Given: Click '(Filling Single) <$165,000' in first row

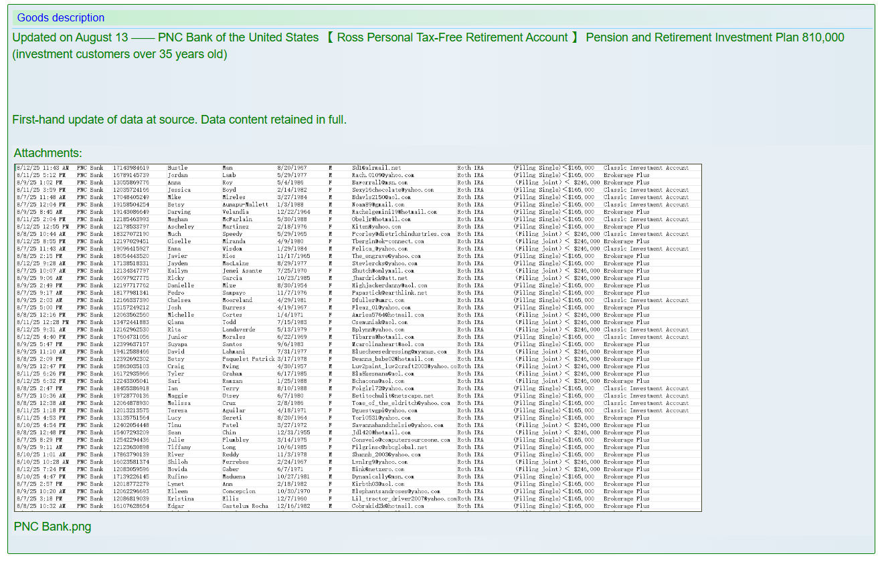Looking at the screenshot, I should coord(553,168).
